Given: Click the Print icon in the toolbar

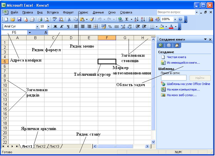Looking at the screenshot, I should coord(40,19).
